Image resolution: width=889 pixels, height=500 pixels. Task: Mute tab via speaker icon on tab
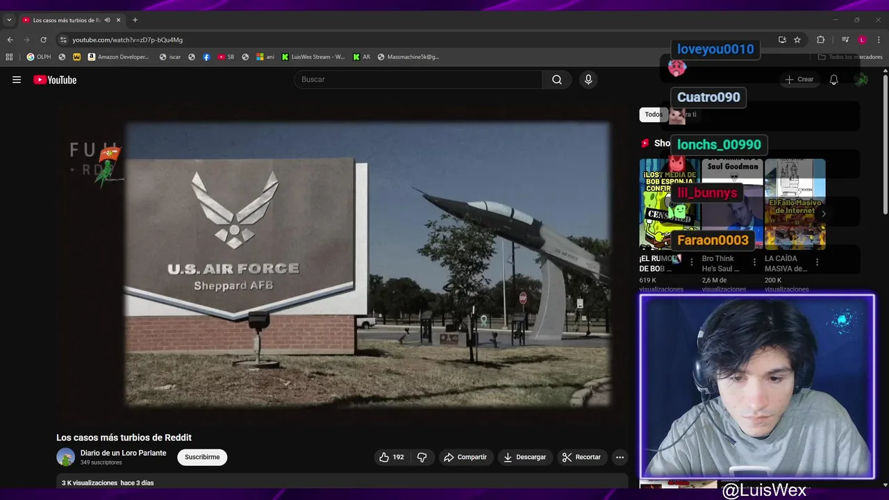click(x=107, y=20)
